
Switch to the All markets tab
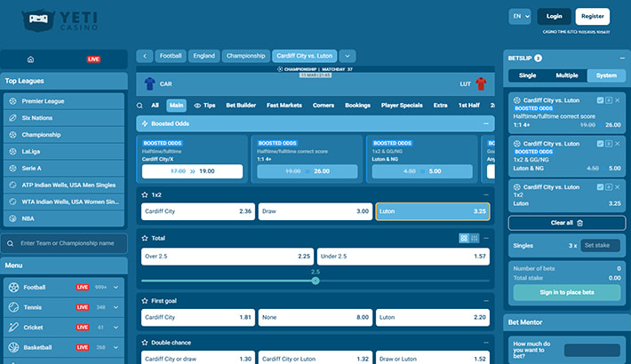pyautogui.click(x=155, y=106)
